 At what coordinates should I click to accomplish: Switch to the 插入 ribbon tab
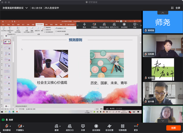(x=13, y=25)
